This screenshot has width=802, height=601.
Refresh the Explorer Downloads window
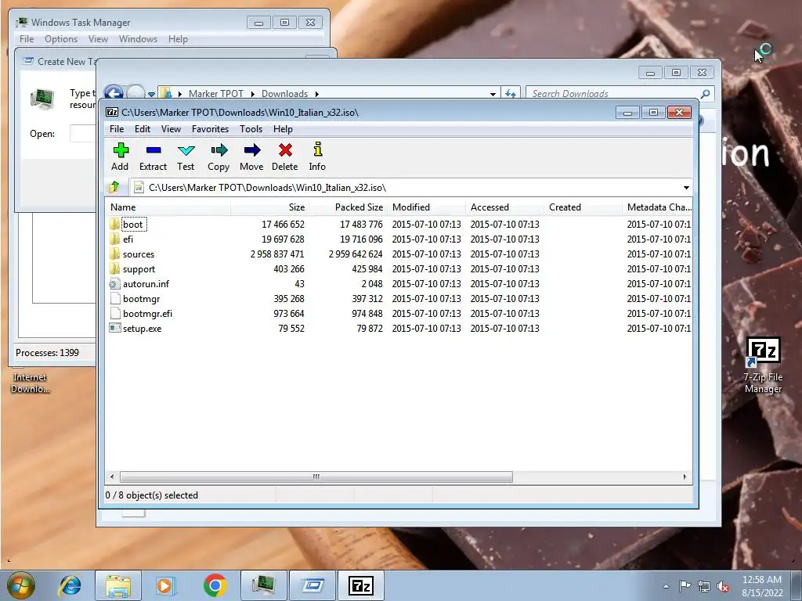point(511,94)
